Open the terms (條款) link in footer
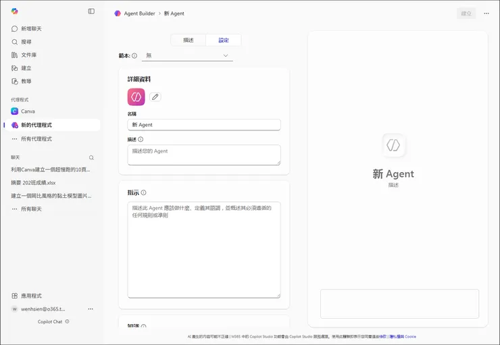The image size is (500, 345). coord(382,336)
